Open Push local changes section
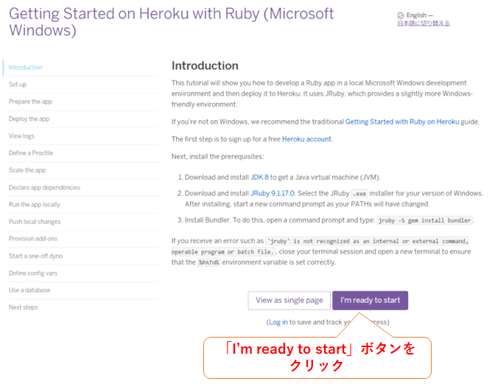 pyautogui.click(x=35, y=221)
